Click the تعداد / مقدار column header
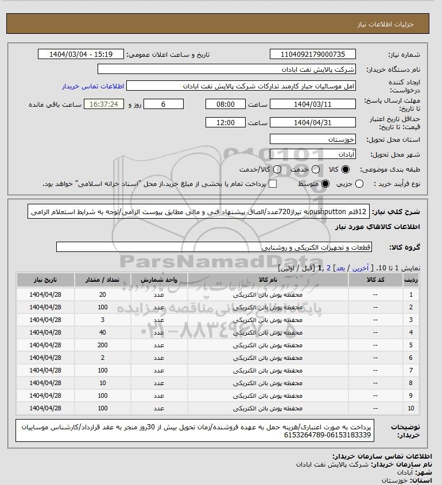 click(x=103, y=280)
